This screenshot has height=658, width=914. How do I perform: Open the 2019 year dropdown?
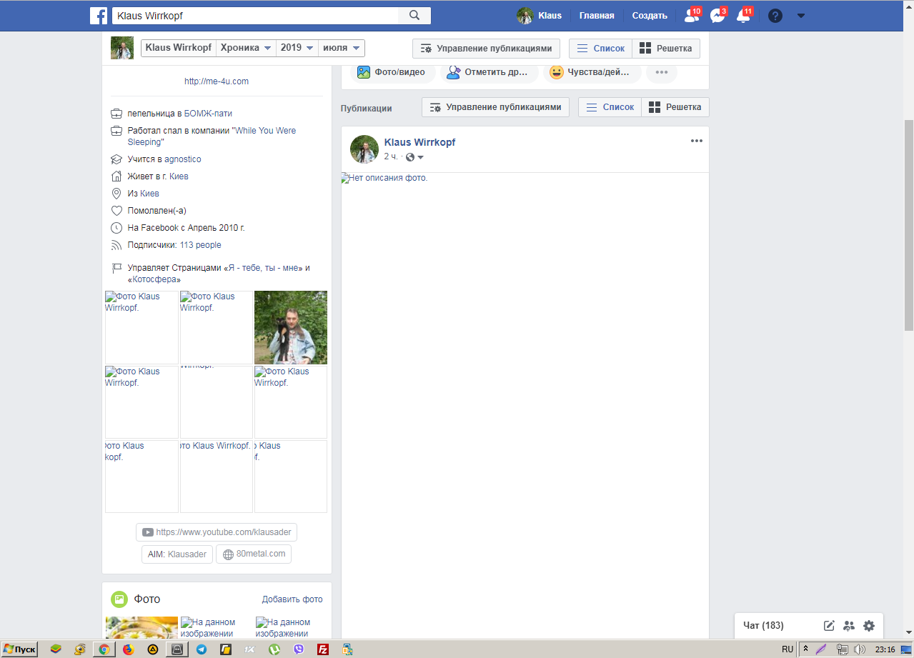tap(297, 48)
